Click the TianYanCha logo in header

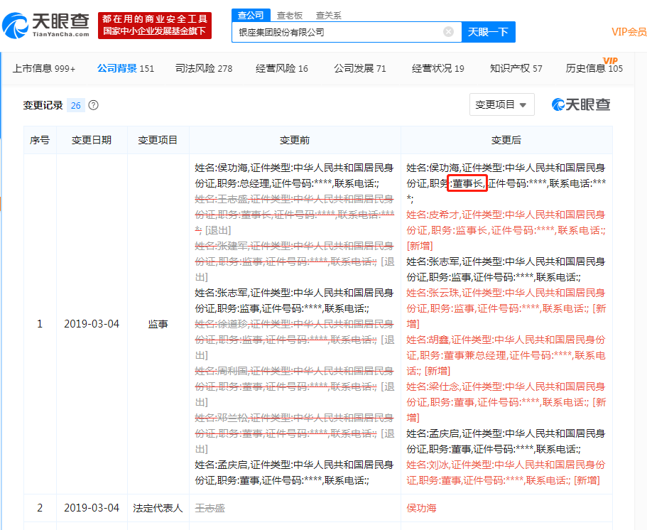tap(47, 26)
